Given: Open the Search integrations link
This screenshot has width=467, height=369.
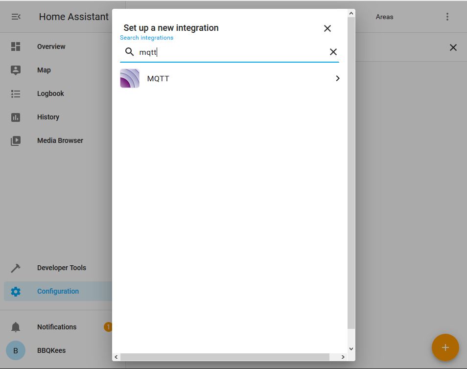Looking at the screenshot, I should tap(146, 37).
